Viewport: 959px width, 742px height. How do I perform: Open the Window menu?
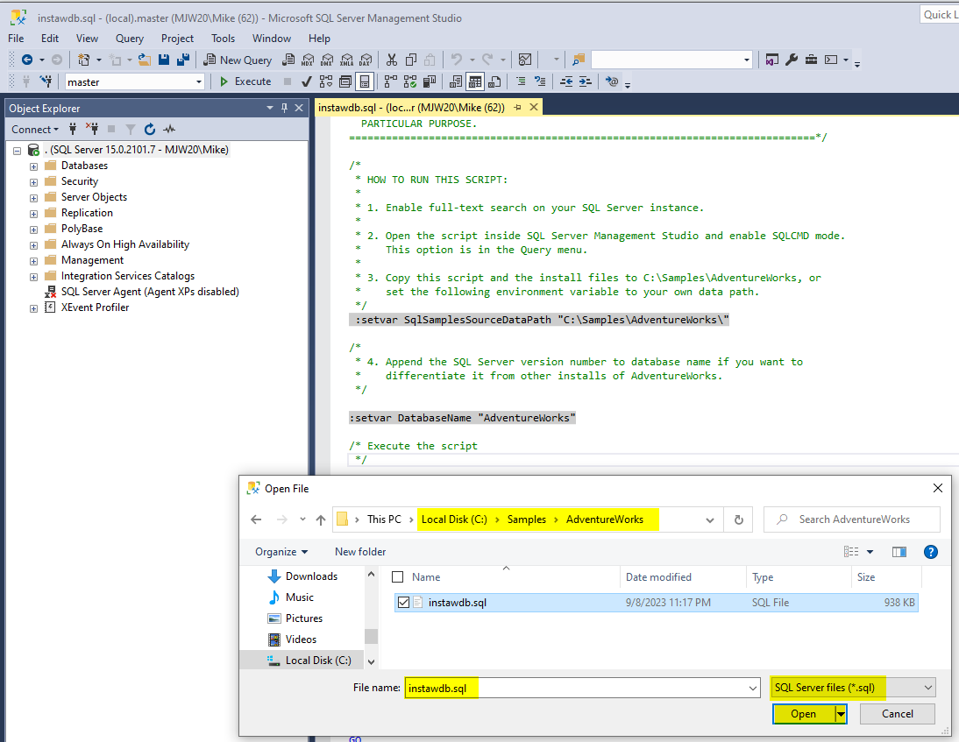pyautogui.click(x=272, y=38)
